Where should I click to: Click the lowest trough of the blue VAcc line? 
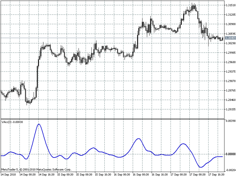201,167
